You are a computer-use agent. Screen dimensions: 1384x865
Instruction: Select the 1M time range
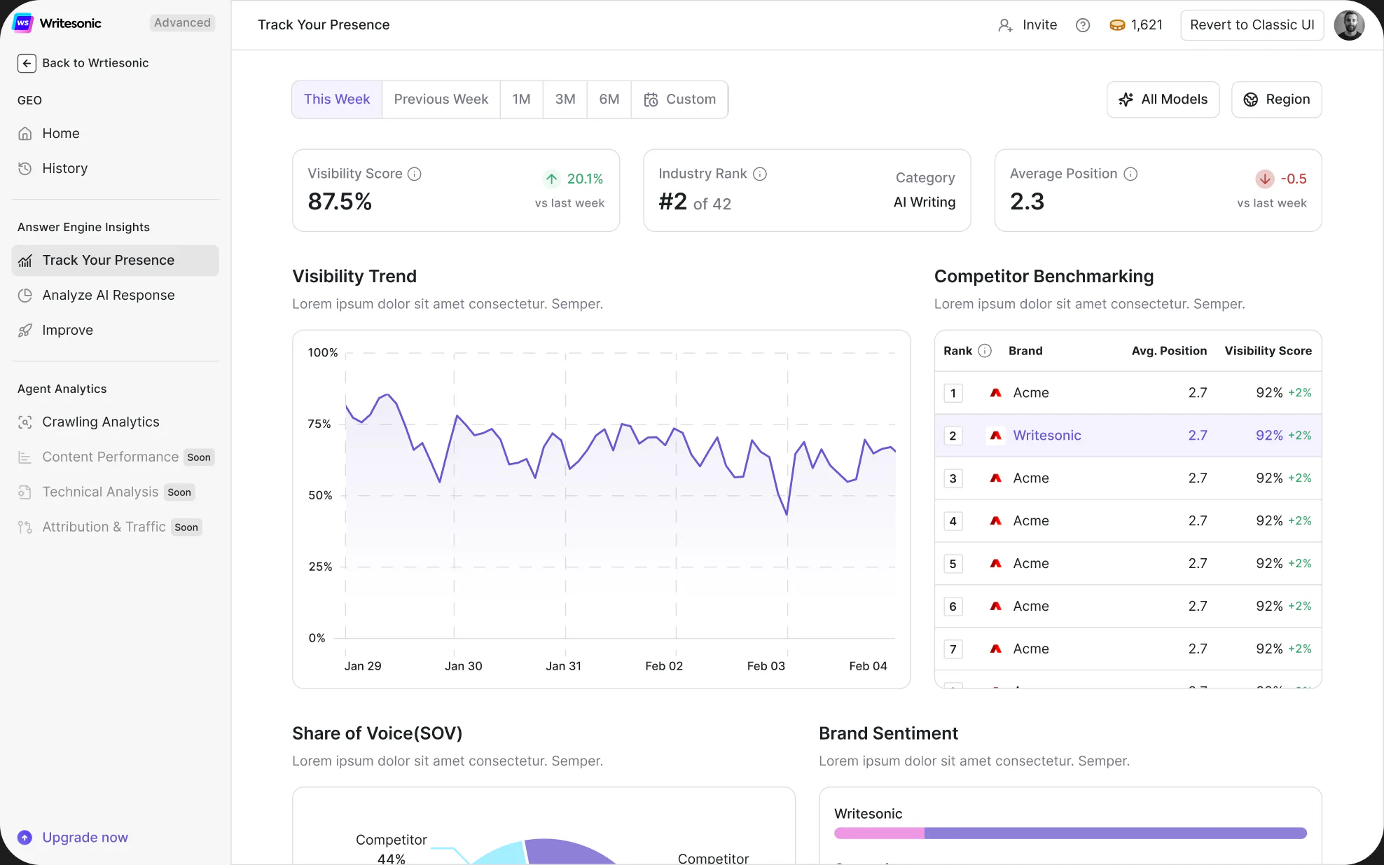coord(521,99)
